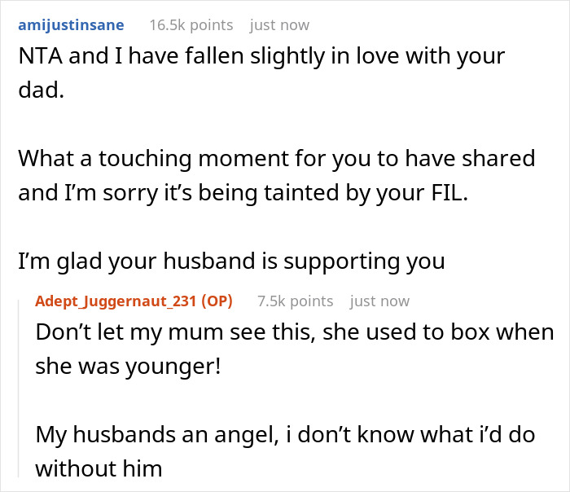
Task: Click the word 'NTA' in the comment
Action: click(x=37, y=58)
